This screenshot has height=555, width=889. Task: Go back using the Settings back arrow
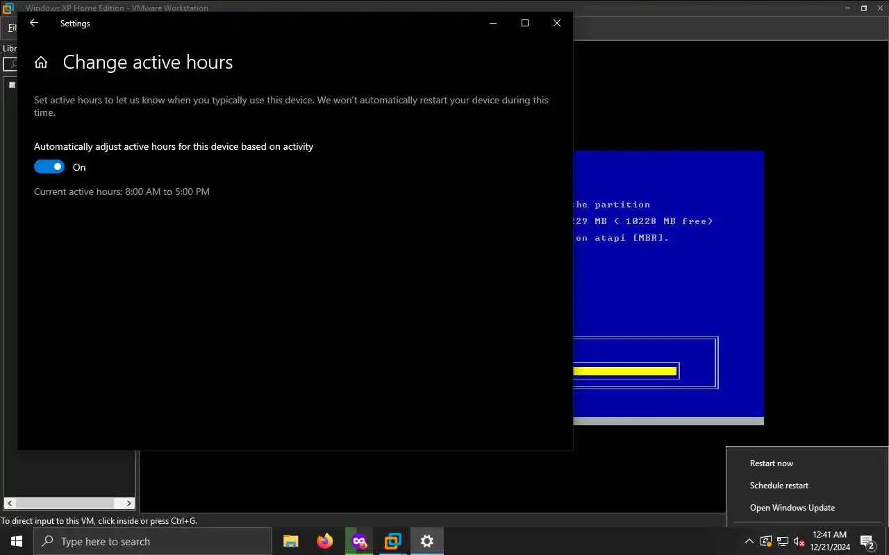point(33,23)
